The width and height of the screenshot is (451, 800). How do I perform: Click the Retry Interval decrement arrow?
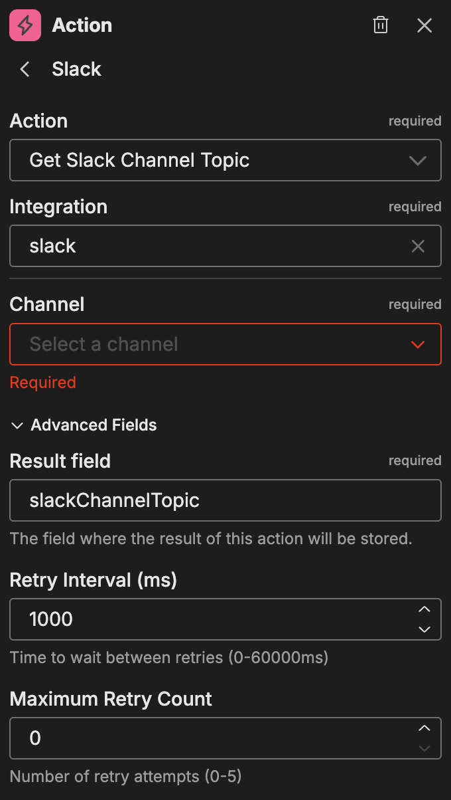pyautogui.click(x=424, y=629)
